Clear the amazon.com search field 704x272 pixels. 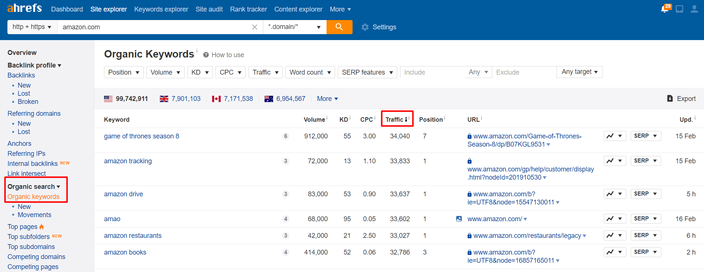click(254, 27)
